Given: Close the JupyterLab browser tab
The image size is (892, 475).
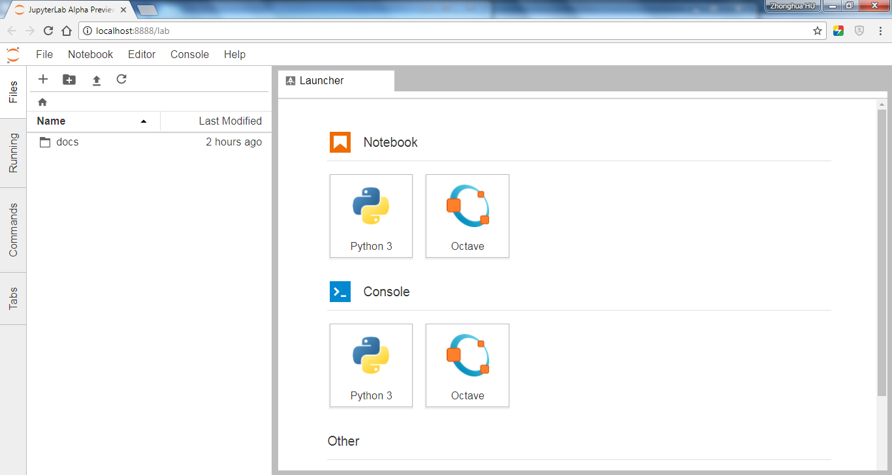Looking at the screenshot, I should (x=123, y=10).
